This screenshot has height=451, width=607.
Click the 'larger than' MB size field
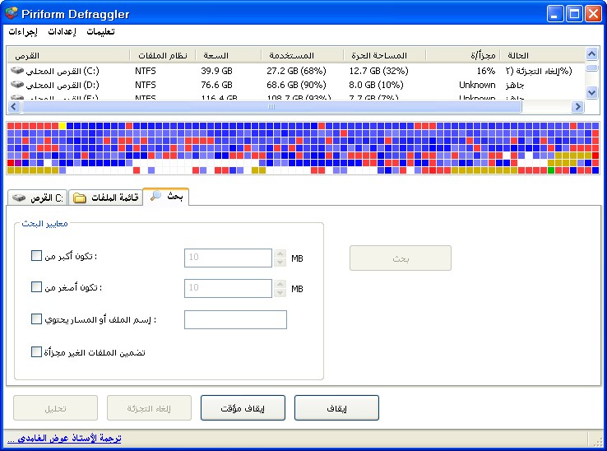click(228, 258)
